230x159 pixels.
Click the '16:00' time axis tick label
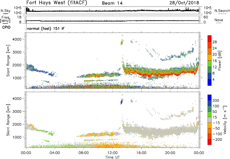tap(141, 153)
